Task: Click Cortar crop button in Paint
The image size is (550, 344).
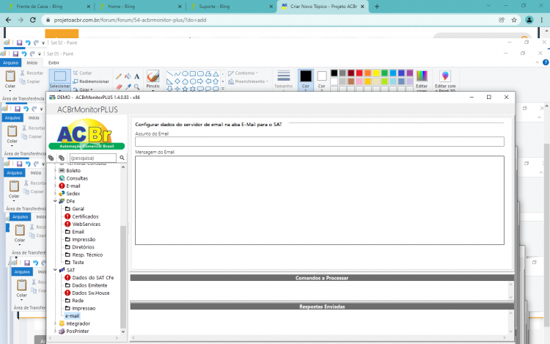Action: pos(82,73)
